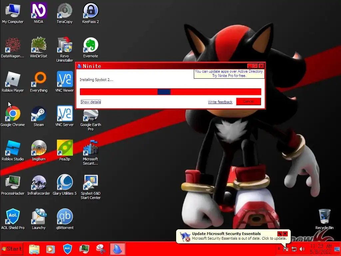
Task: Select the AOL Shield Pro desktop icon
Action: click(13, 219)
